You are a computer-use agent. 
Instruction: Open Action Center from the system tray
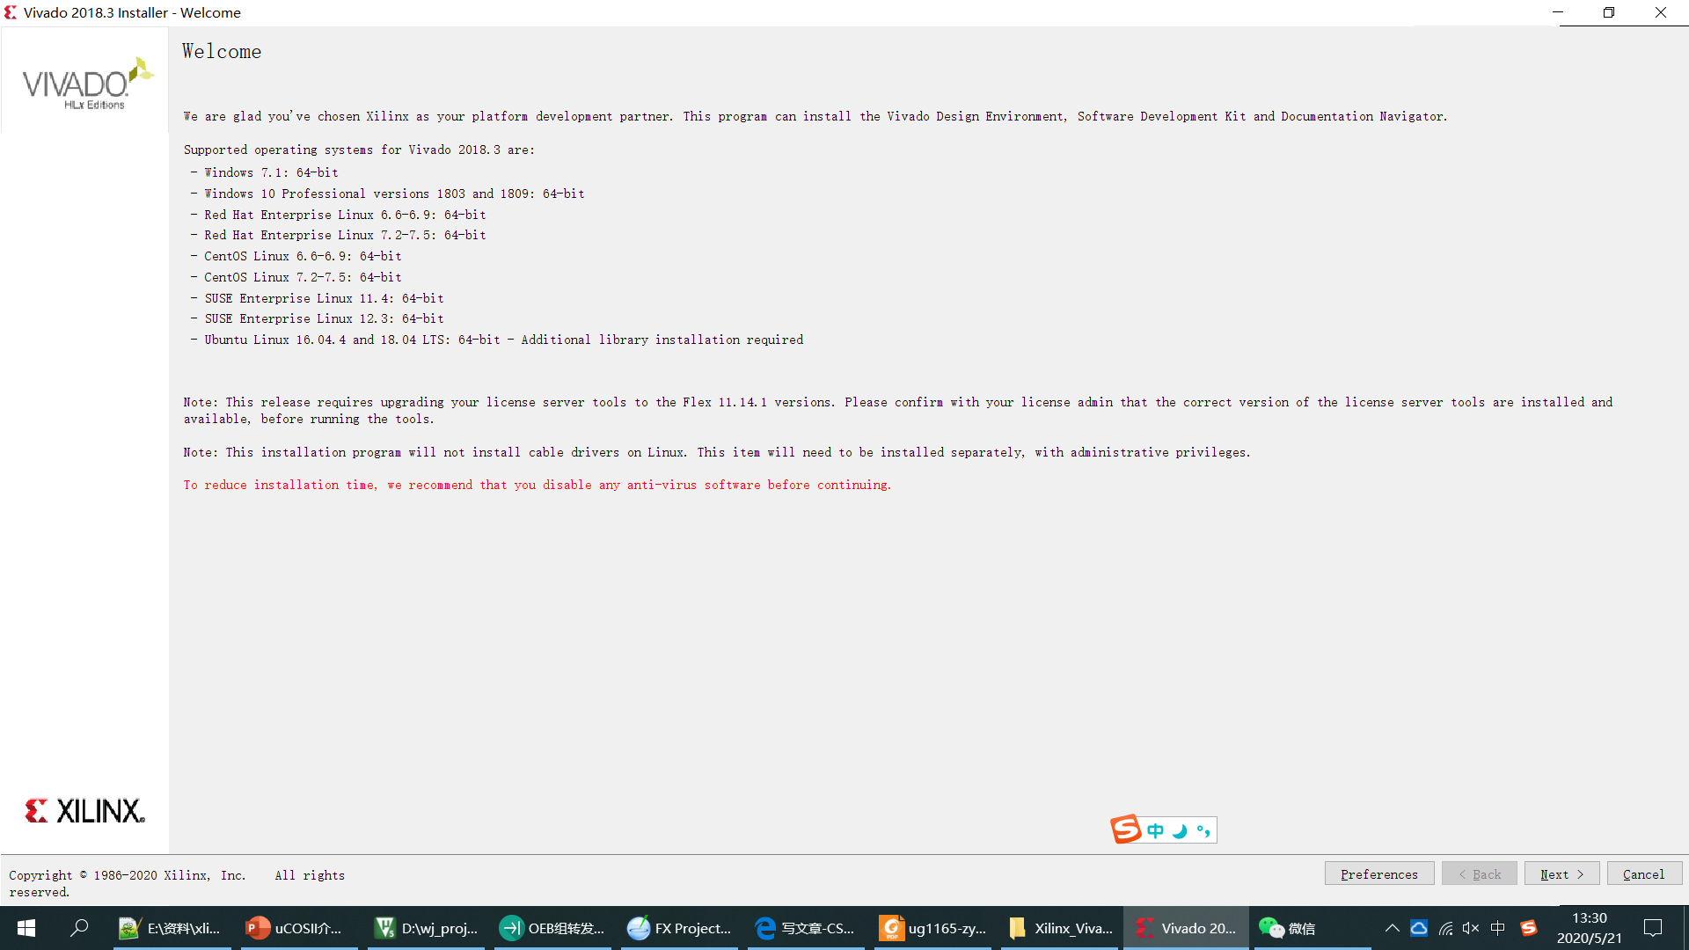click(x=1652, y=928)
